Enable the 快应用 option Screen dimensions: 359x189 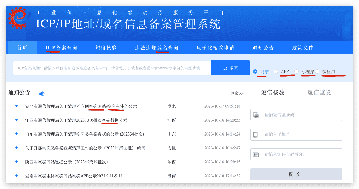[x=317, y=71]
